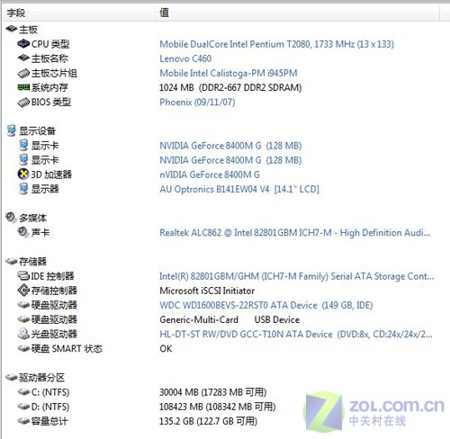Screen dimensions: 450x439
Task: Select the 显示设备 group label
Action: pyautogui.click(x=37, y=131)
